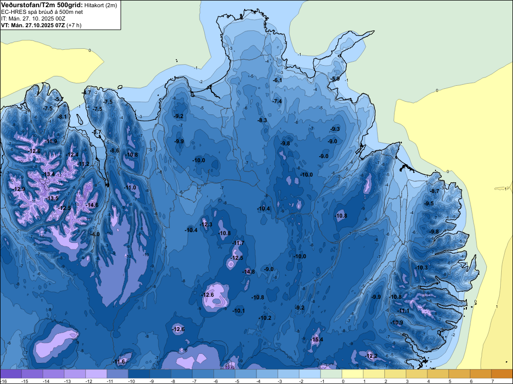513x384 pixels.
Task: Click the -5.7 temperature value
Action: coord(58,99)
